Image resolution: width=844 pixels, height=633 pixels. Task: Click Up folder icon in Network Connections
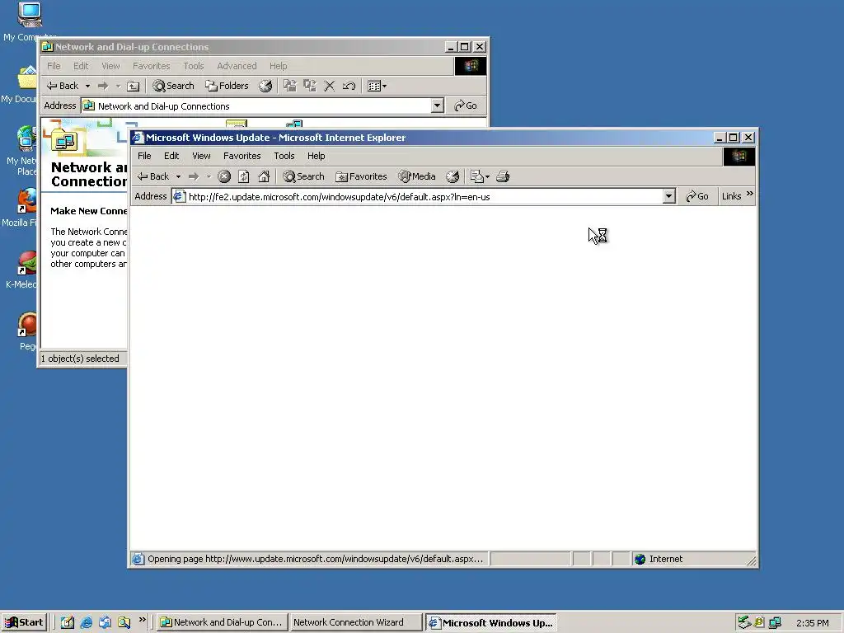tap(133, 86)
